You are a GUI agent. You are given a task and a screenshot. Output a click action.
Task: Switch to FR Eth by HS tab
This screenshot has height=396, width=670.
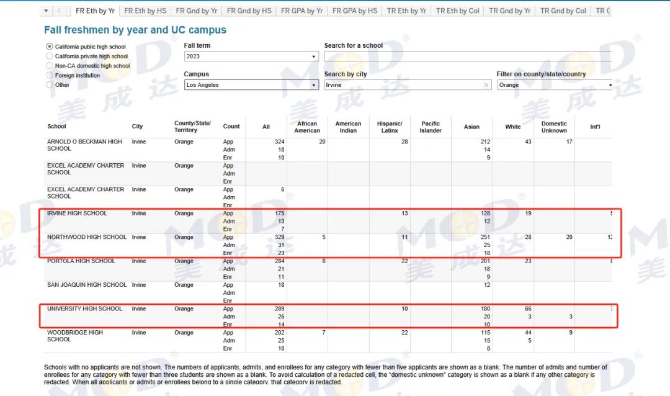point(145,11)
